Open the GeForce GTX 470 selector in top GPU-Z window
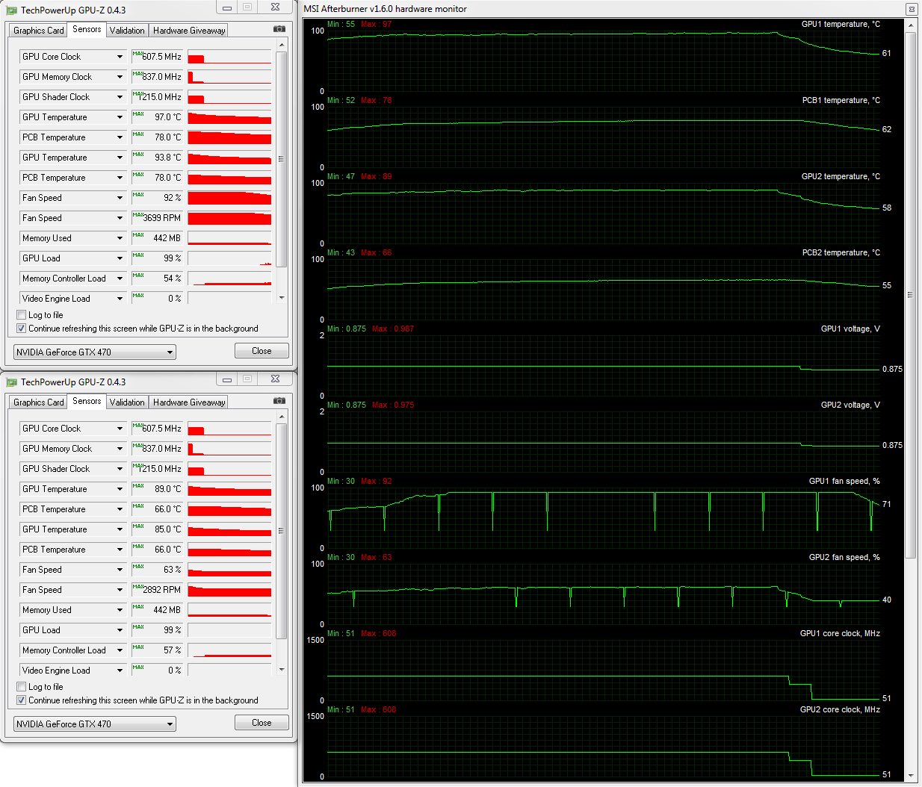 click(95, 352)
